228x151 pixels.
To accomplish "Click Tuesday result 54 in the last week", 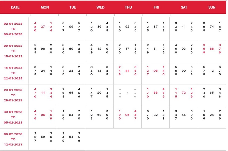I will tap(71, 137).
